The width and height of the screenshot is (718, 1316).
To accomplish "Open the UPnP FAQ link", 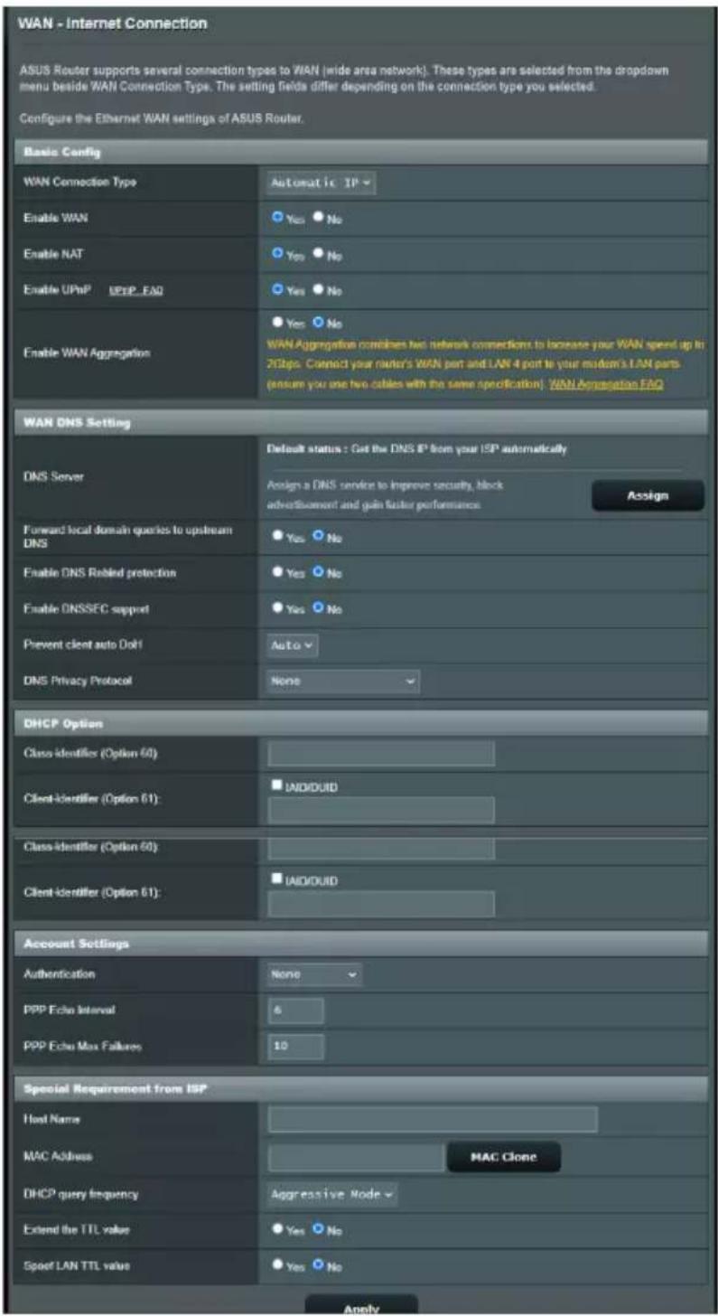I will (x=135, y=290).
